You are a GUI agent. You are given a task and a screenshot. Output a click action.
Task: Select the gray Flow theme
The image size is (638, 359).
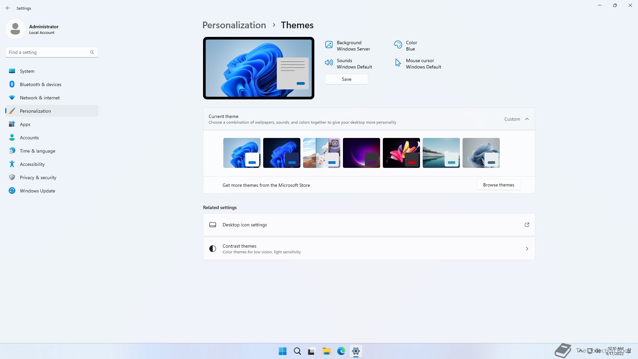pyautogui.click(x=481, y=153)
